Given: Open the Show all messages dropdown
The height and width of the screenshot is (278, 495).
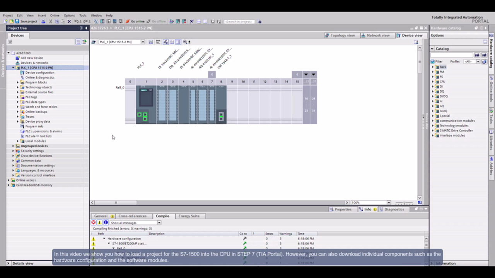Looking at the screenshot, I should click(159, 223).
